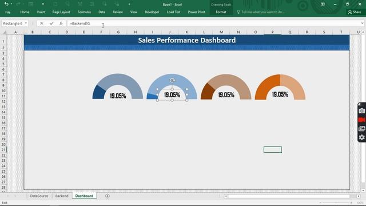
Task: Open the recorder gallery images icon
Action: pyautogui.click(x=362, y=128)
